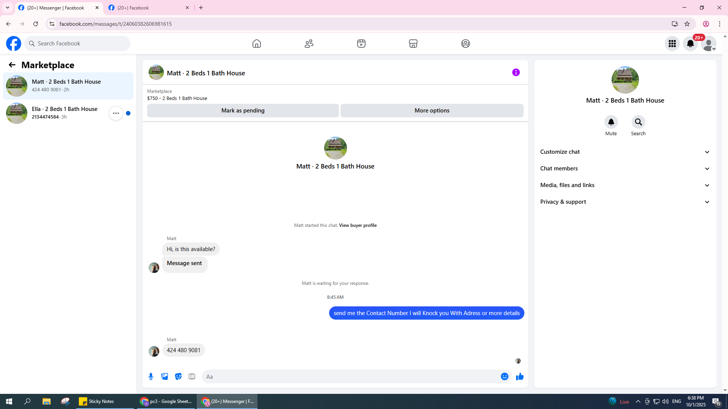Select Matt 2 Beds 1 Bath House conversation
728x409 pixels.
click(x=68, y=86)
